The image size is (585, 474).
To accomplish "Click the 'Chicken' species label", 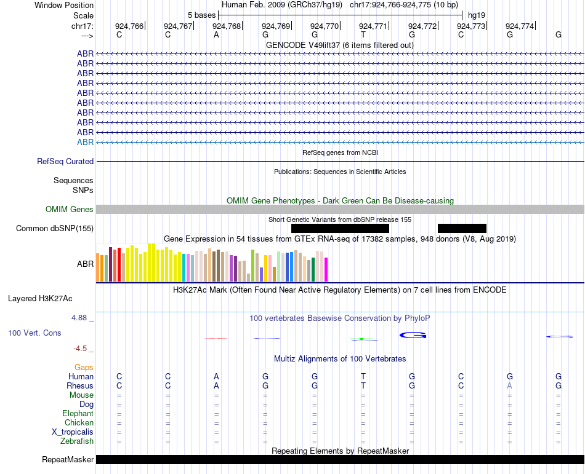I will (79, 422).
